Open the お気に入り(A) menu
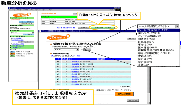Screen dimensions: 184x107 point(33,10)
